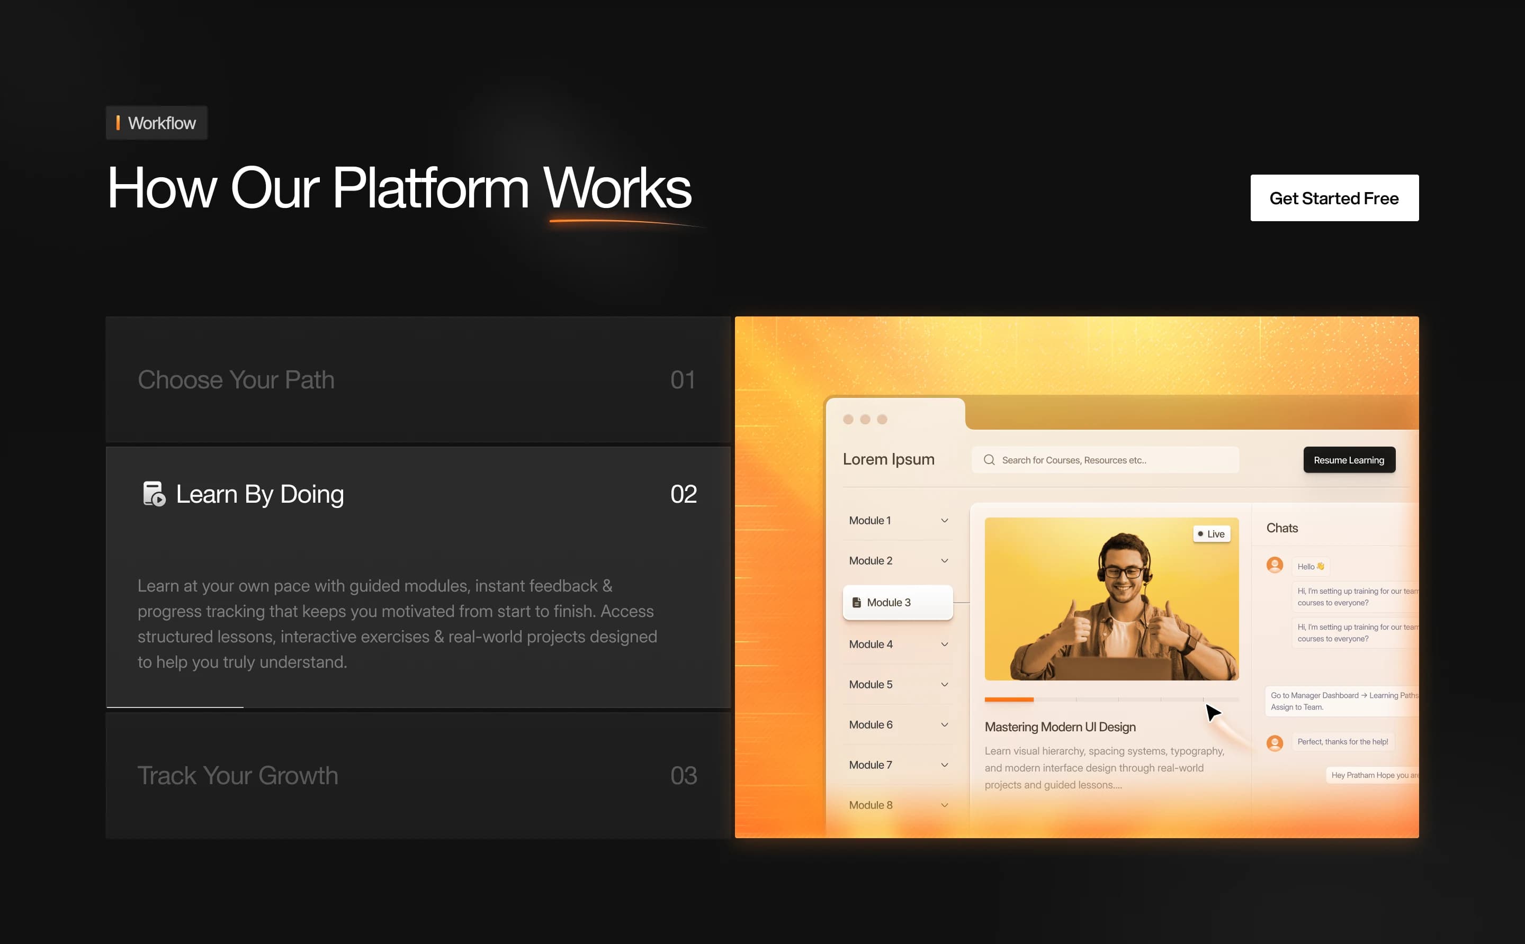Click the Module 3 document icon

(x=857, y=603)
